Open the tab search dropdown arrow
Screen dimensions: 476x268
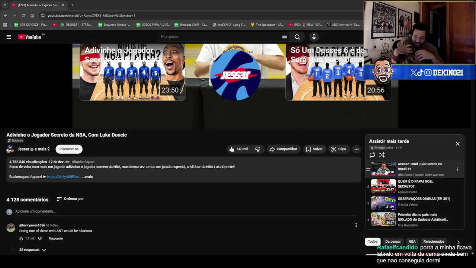[x=4, y=5]
